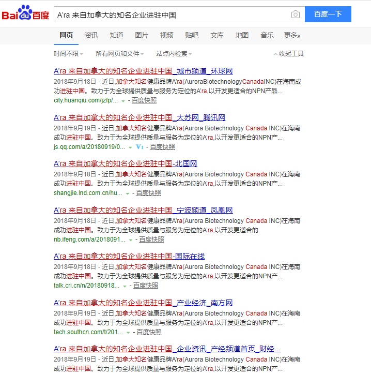Open 百度快照 for the js.qq.com result
Viewport: 371px width, 374px height.
point(162,147)
